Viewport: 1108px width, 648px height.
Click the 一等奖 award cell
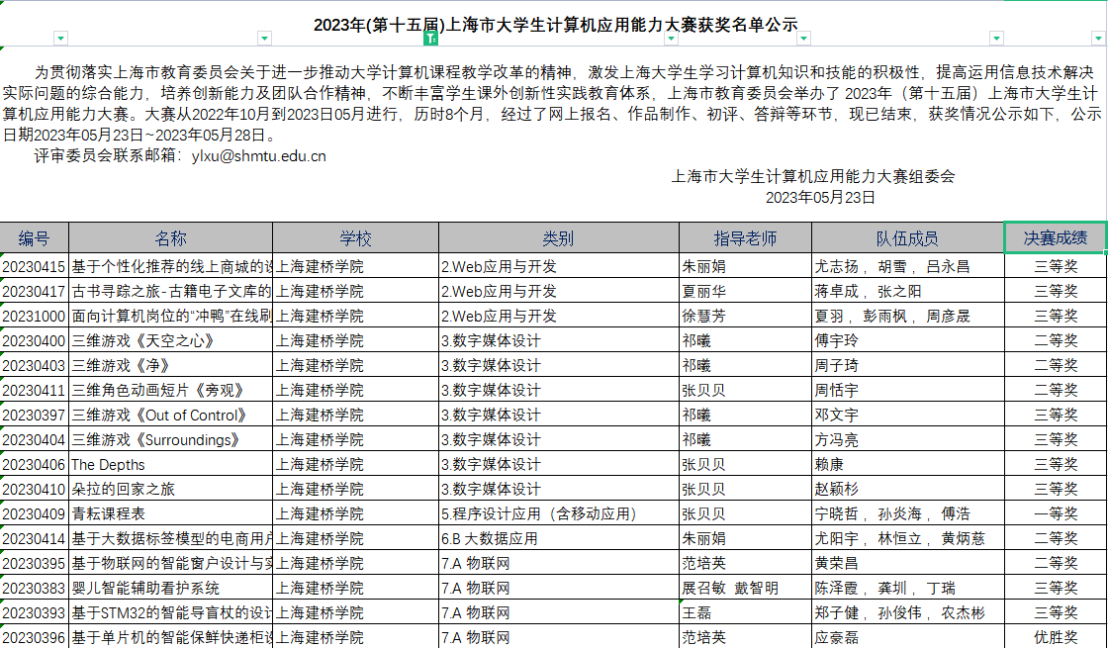pos(1055,514)
